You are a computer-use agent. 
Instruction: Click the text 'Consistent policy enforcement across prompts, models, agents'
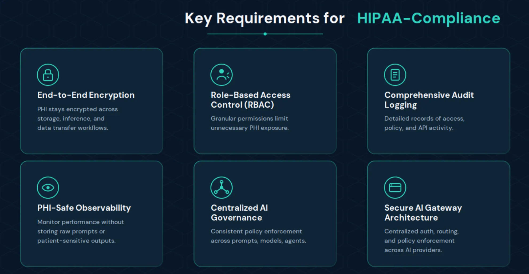[x=258, y=236]
